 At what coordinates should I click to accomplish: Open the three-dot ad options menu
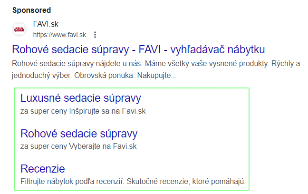[x=95, y=35]
